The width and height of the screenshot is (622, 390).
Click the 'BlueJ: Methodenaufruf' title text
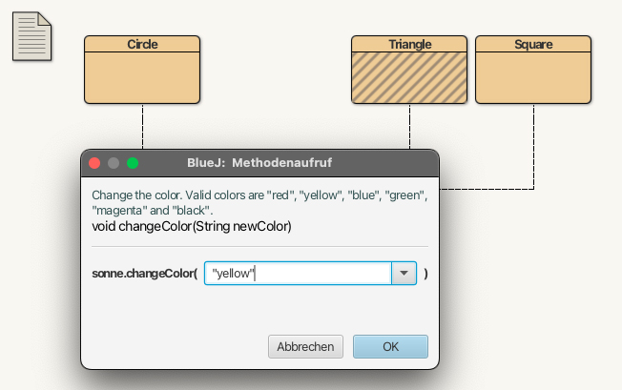[x=259, y=162]
